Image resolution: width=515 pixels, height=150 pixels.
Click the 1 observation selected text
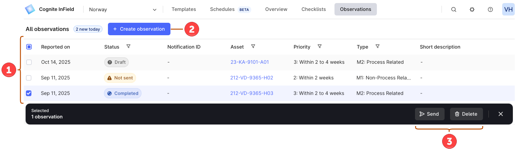pyautogui.click(x=47, y=117)
